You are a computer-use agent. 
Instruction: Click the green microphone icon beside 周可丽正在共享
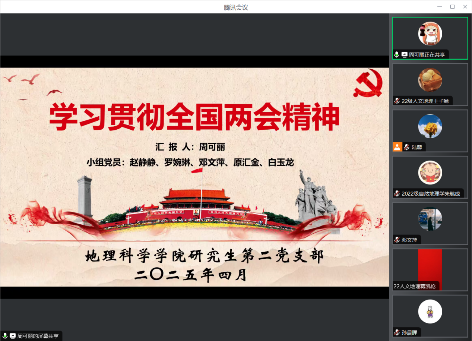click(397, 54)
